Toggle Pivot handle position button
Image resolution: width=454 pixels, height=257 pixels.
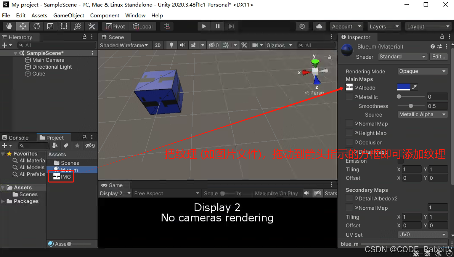coord(116,26)
